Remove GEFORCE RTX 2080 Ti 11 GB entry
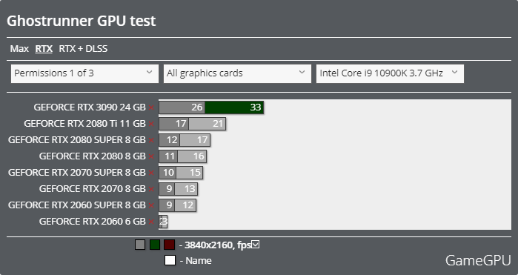Screen dimensions: 518x275 point(151,124)
